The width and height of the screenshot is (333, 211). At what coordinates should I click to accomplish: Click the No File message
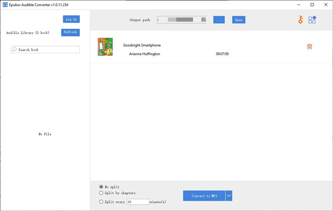coord(45,134)
